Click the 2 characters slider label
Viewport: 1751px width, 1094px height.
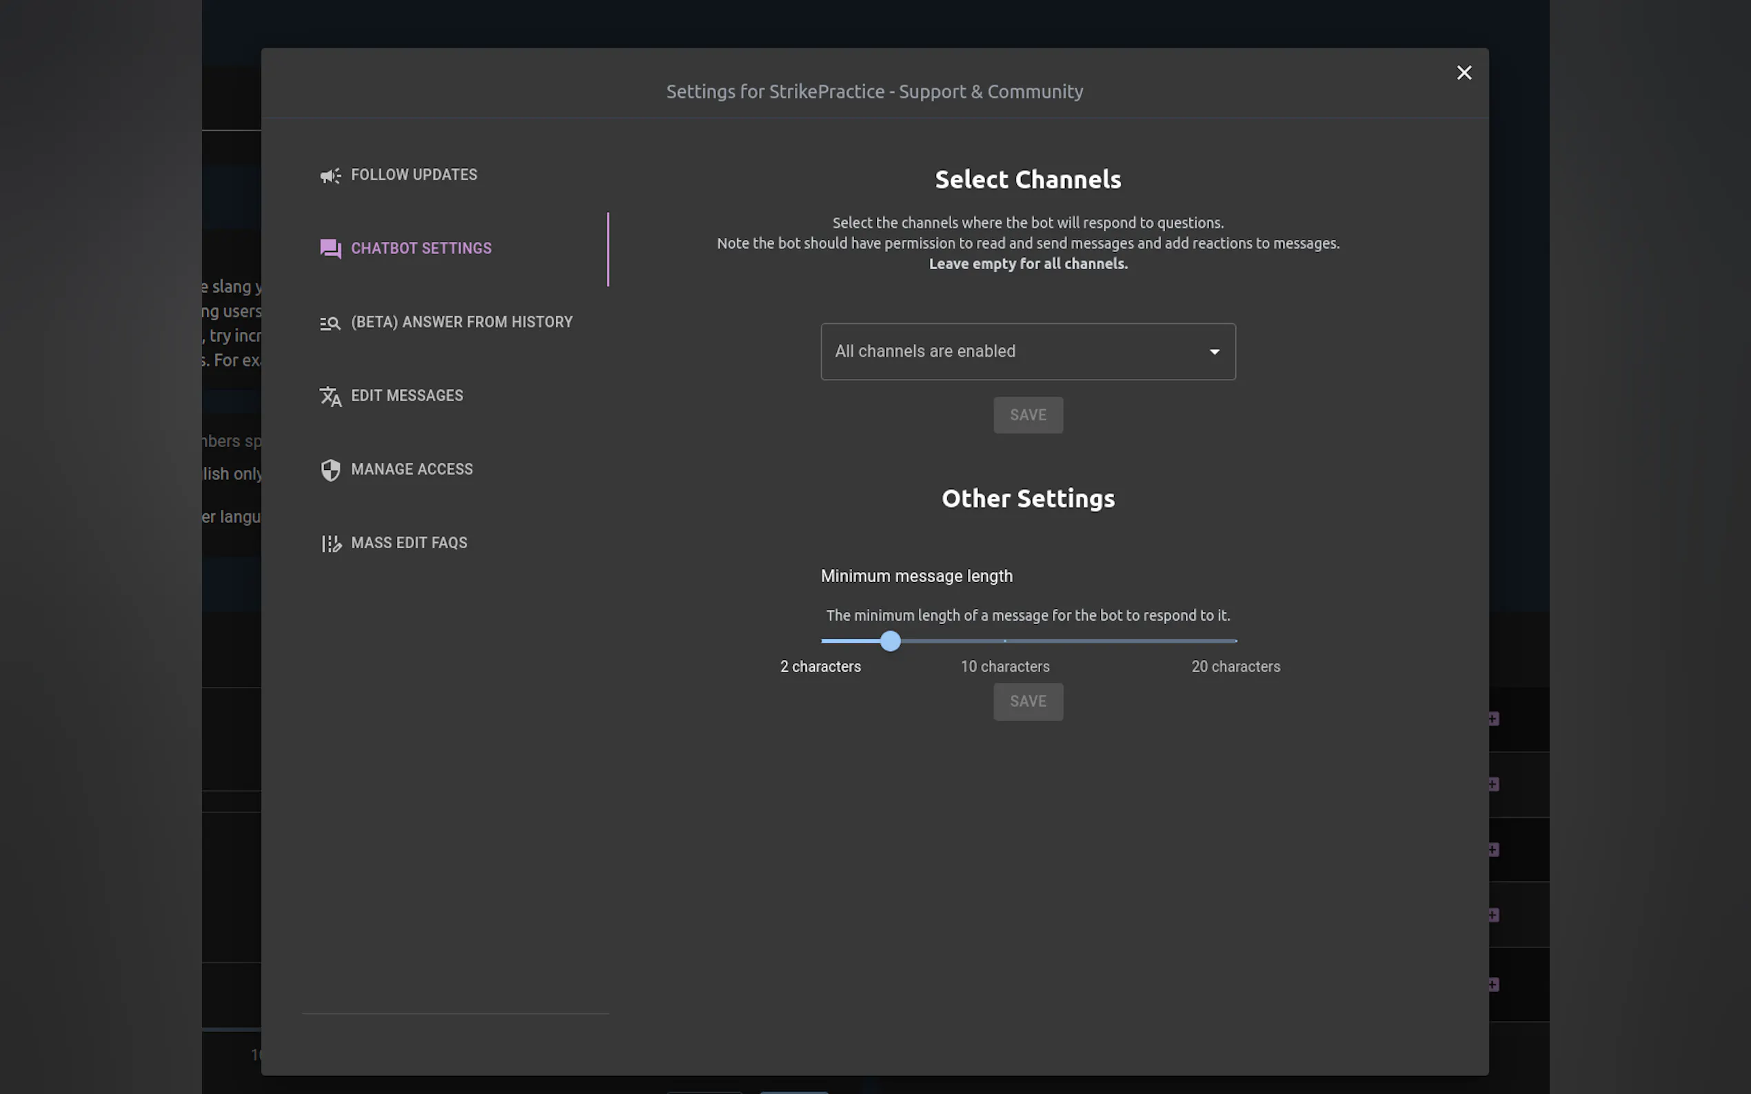click(x=820, y=666)
